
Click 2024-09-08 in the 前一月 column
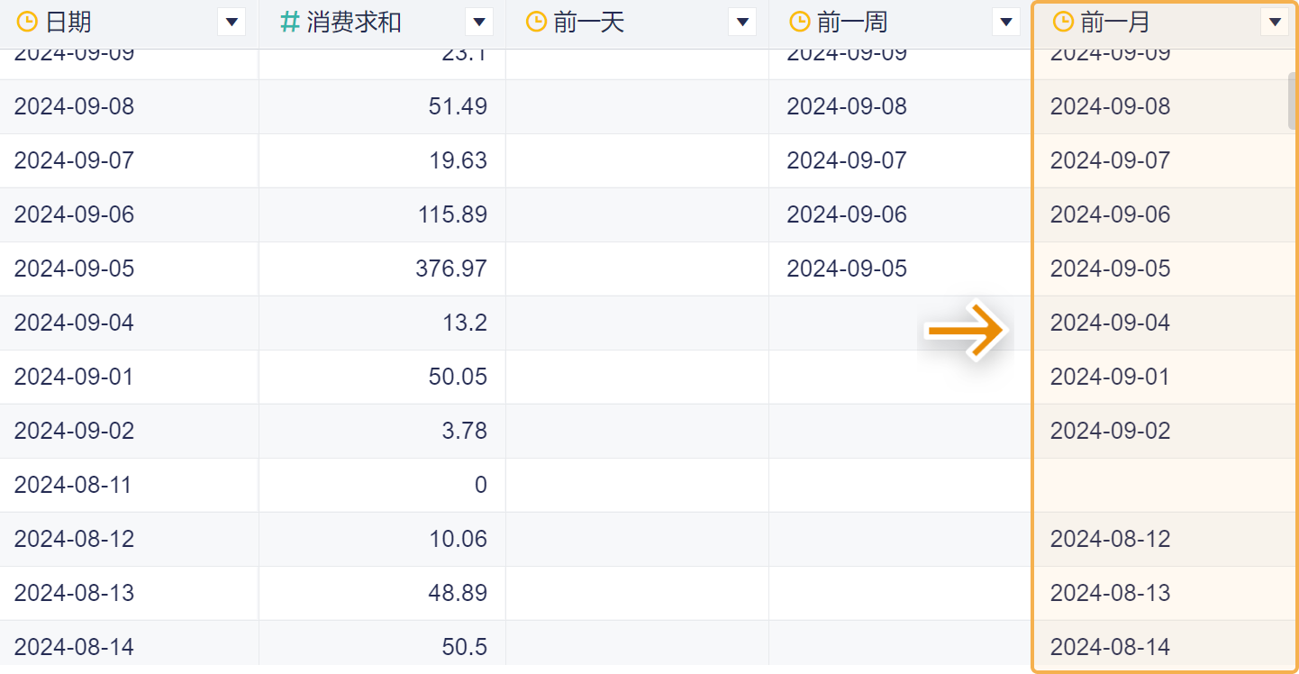pyautogui.click(x=1111, y=106)
